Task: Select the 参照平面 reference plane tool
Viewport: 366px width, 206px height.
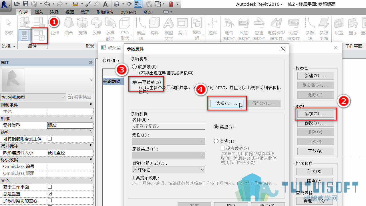Action: coord(324,29)
